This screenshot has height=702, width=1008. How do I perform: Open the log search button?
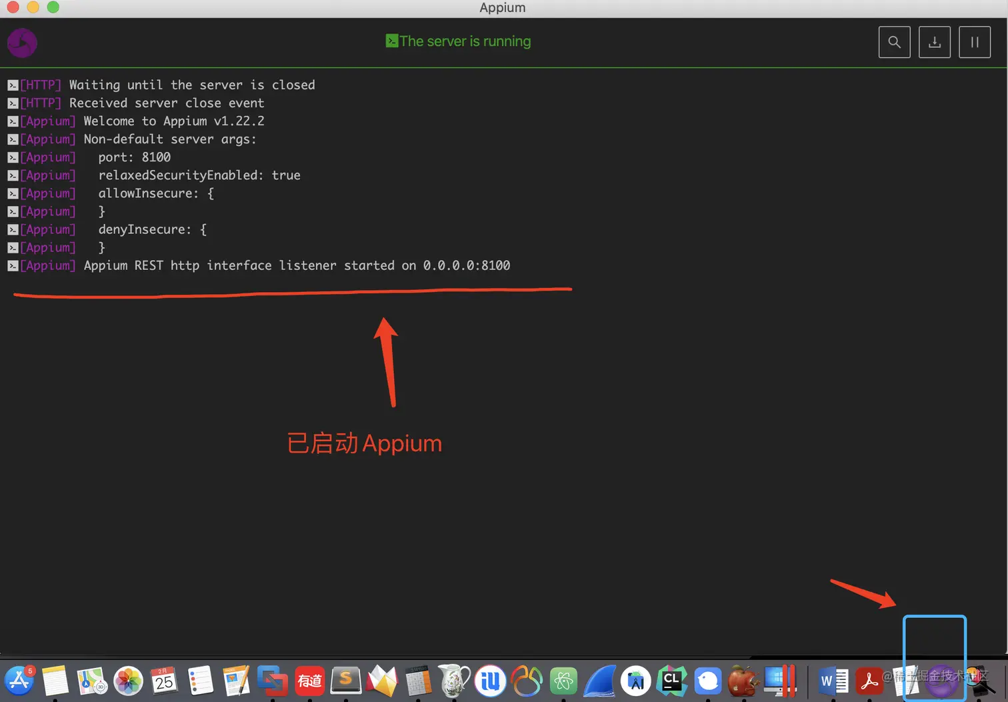point(894,42)
